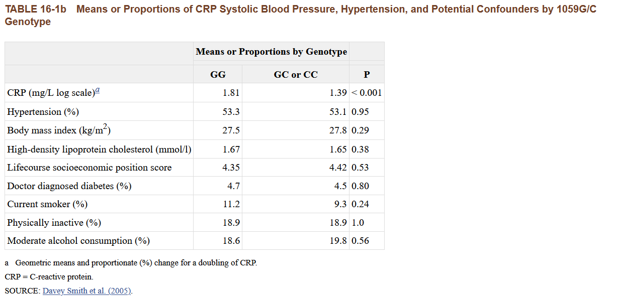The width and height of the screenshot is (617, 300).
Task: Click the P column header
Action: pyautogui.click(x=367, y=75)
